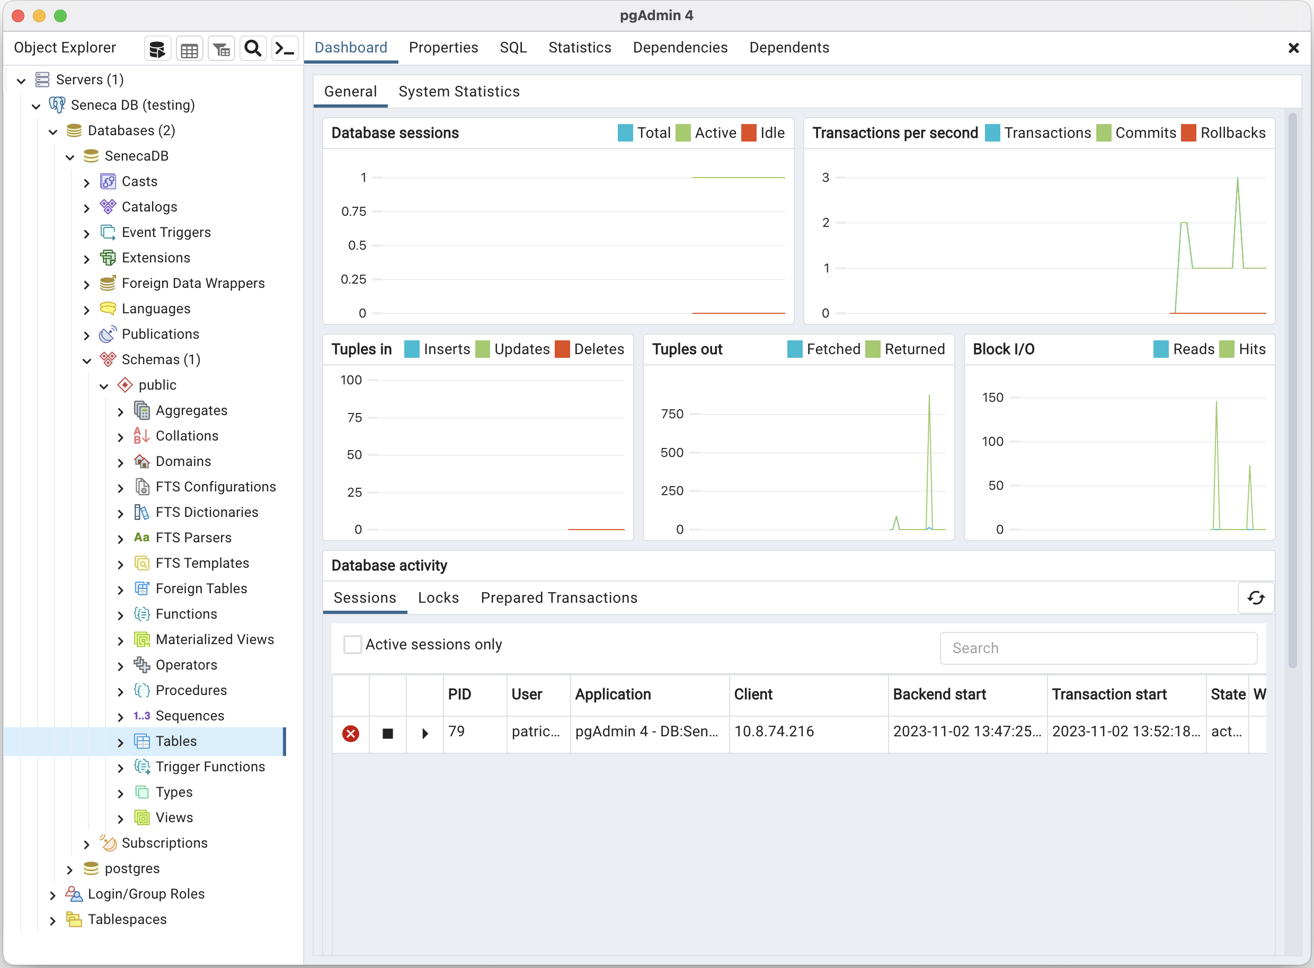The height and width of the screenshot is (968, 1314).
Task: Click the Sequences node icon
Action: pyautogui.click(x=143, y=716)
